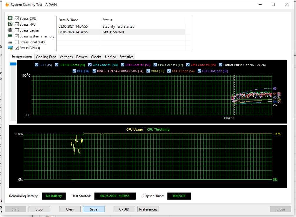Hide the CPU IA Cores (55) graph line
This screenshot has width=296, height=217.
tap(56, 65)
